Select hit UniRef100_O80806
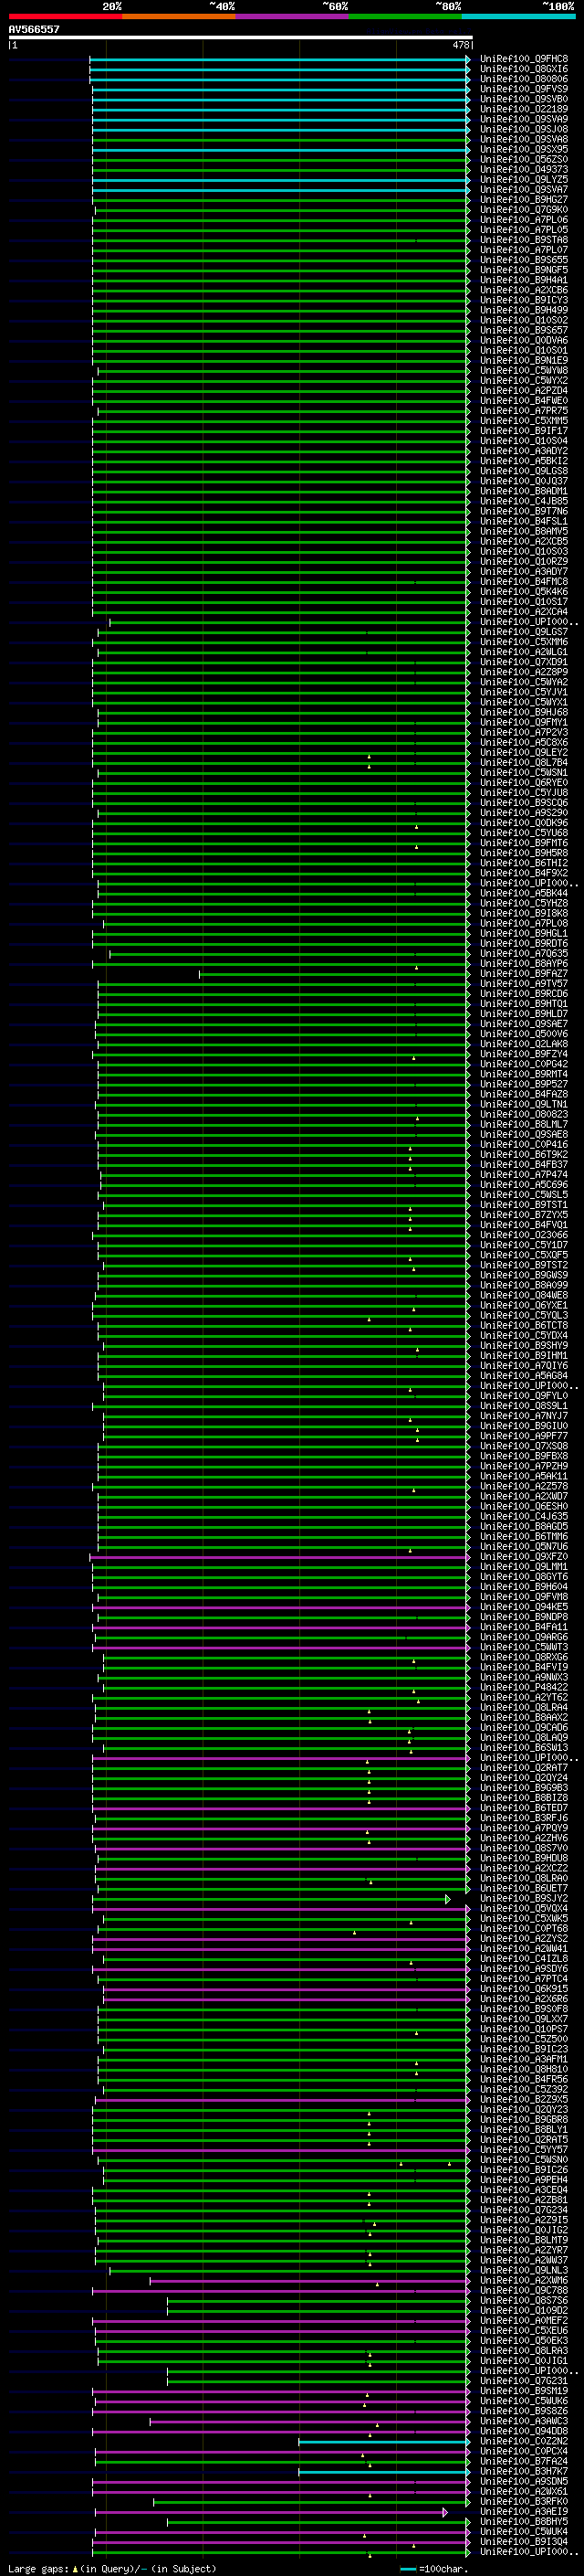This screenshot has width=584, height=2576. pyautogui.click(x=524, y=79)
